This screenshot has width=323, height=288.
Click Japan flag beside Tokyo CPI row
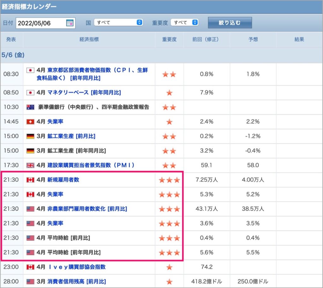[x=30, y=70]
